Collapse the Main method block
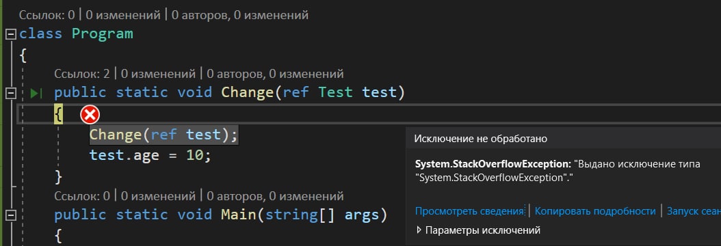The image size is (721, 246). [11, 215]
